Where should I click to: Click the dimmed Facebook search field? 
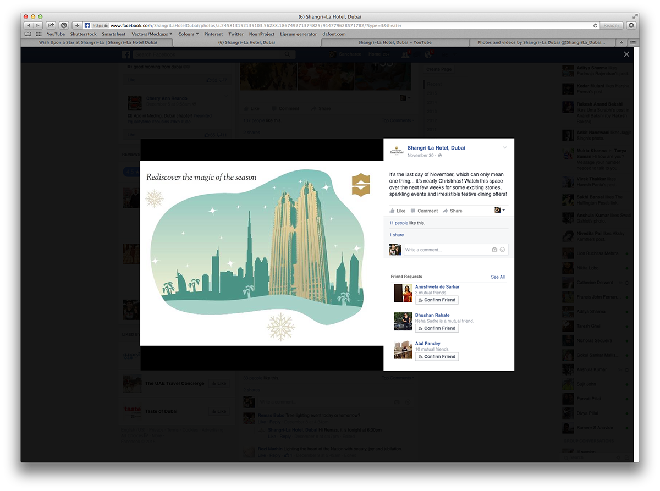pos(214,54)
